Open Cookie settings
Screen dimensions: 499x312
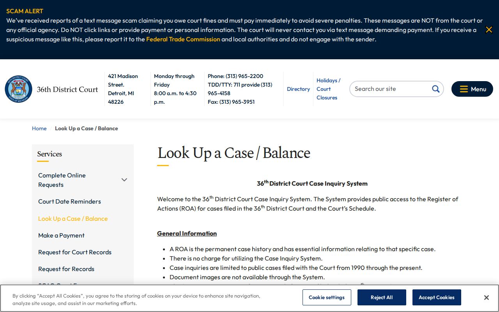[327, 297]
